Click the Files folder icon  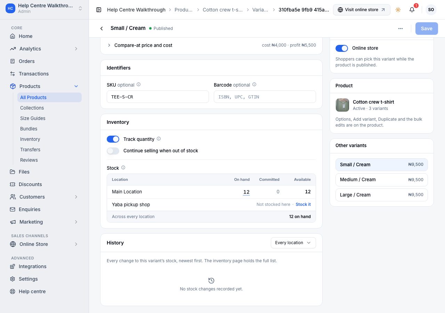(13, 172)
